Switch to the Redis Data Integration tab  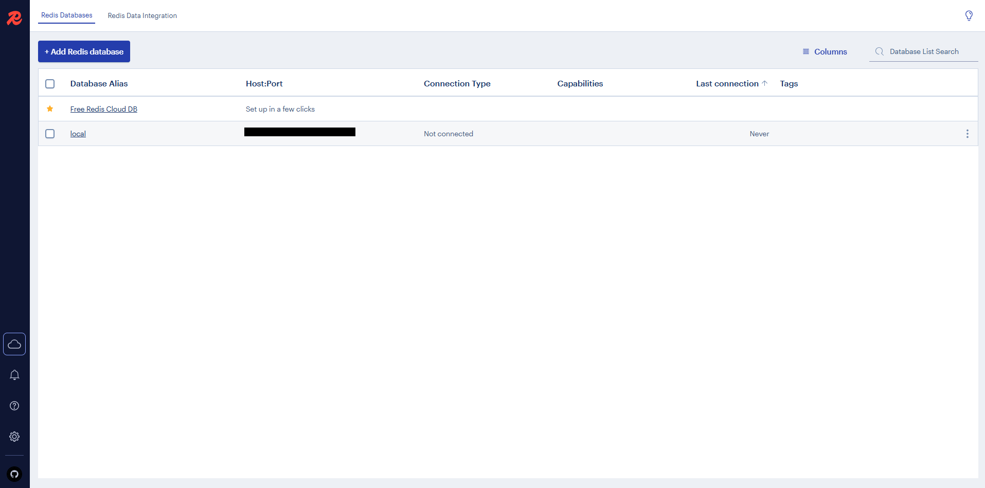coord(142,15)
